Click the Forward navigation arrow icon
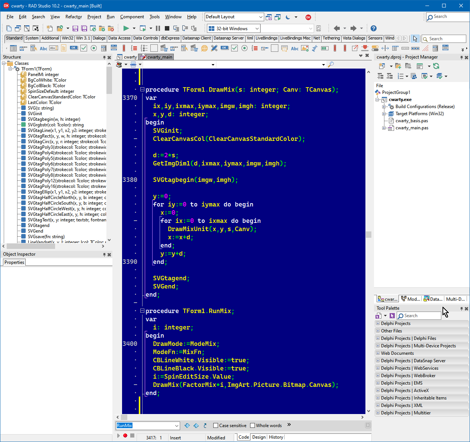The height and width of the screenshot is (442, 470). (x=354, y=28)
